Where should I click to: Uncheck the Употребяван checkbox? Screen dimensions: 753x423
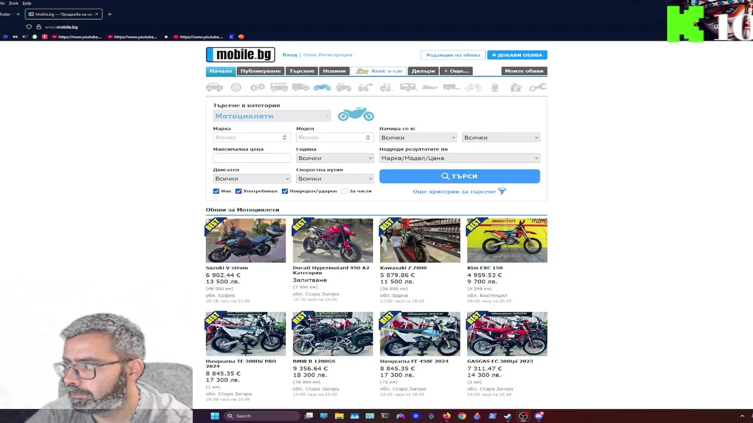238,191
